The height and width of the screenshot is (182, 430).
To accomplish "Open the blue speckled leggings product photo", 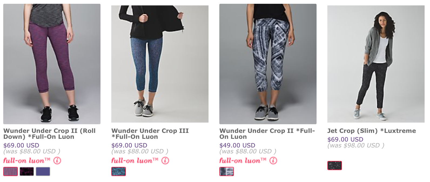I will [160, 64].
